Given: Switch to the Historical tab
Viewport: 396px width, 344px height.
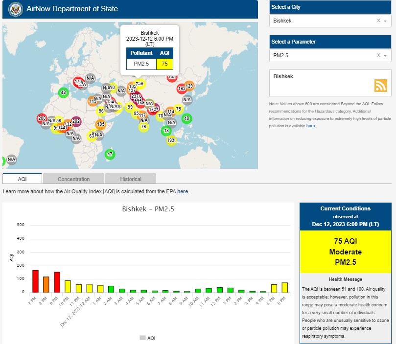Looking at the screenshot, I should coord(131,179).
